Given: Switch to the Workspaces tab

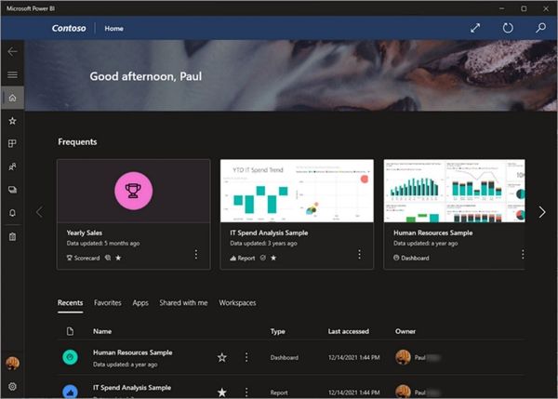Looking at the screenshot, I should pos(237,303).
